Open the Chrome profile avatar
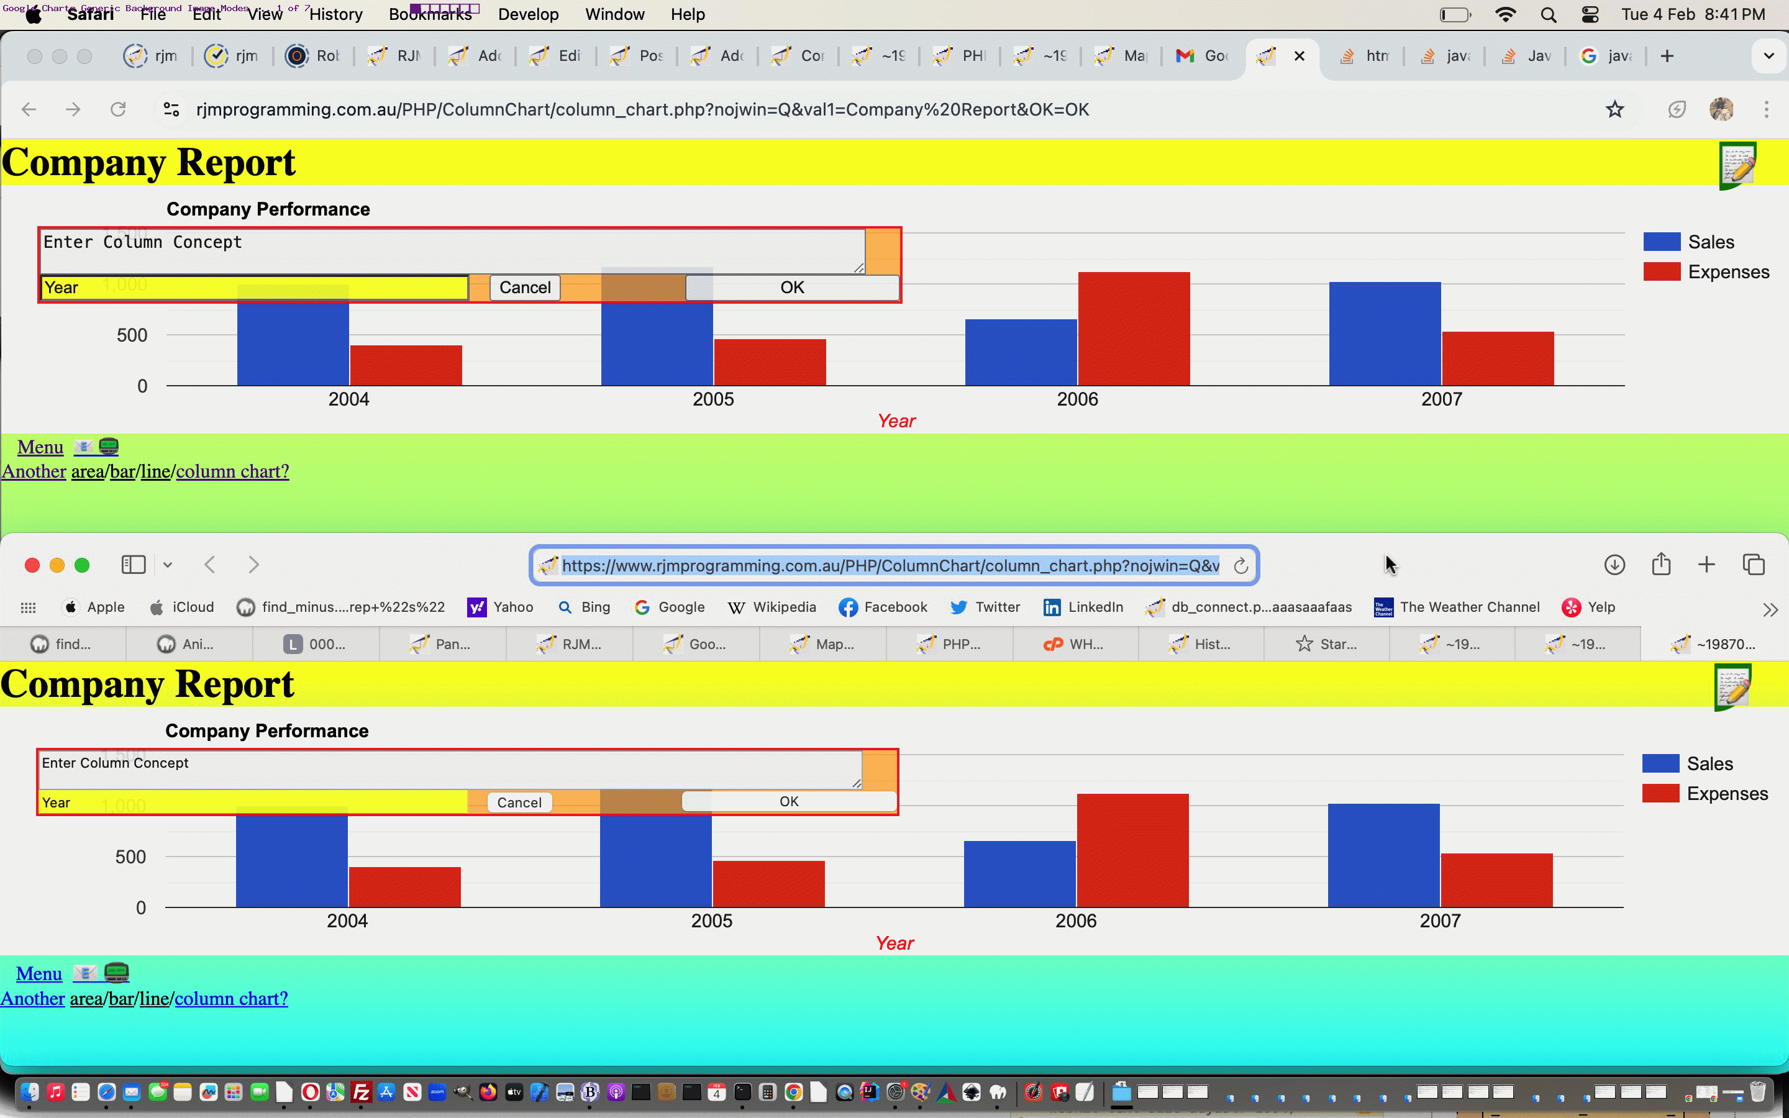Screen dimensions: 1789x1118 pyautogui.click(x=1721, y=109)
